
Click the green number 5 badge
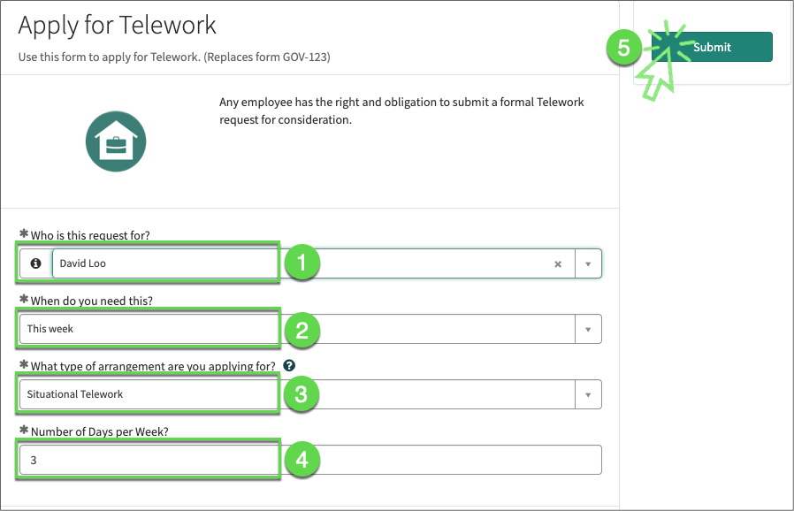[624, 47]
